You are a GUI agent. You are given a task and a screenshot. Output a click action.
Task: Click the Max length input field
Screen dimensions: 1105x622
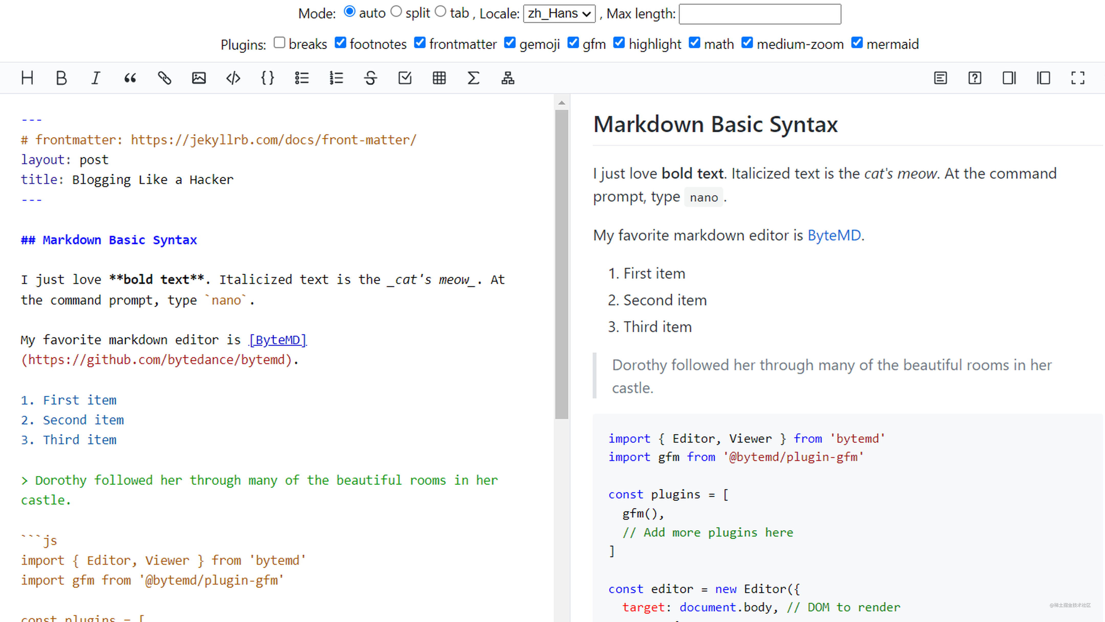(760, 14)
